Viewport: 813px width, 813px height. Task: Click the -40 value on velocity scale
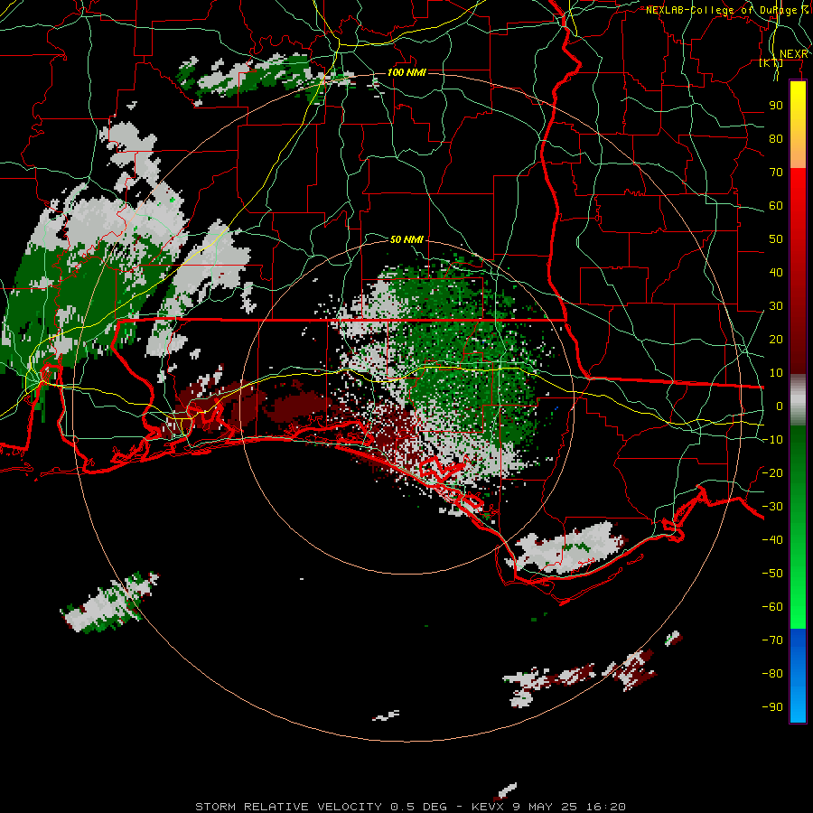[772, 540]
